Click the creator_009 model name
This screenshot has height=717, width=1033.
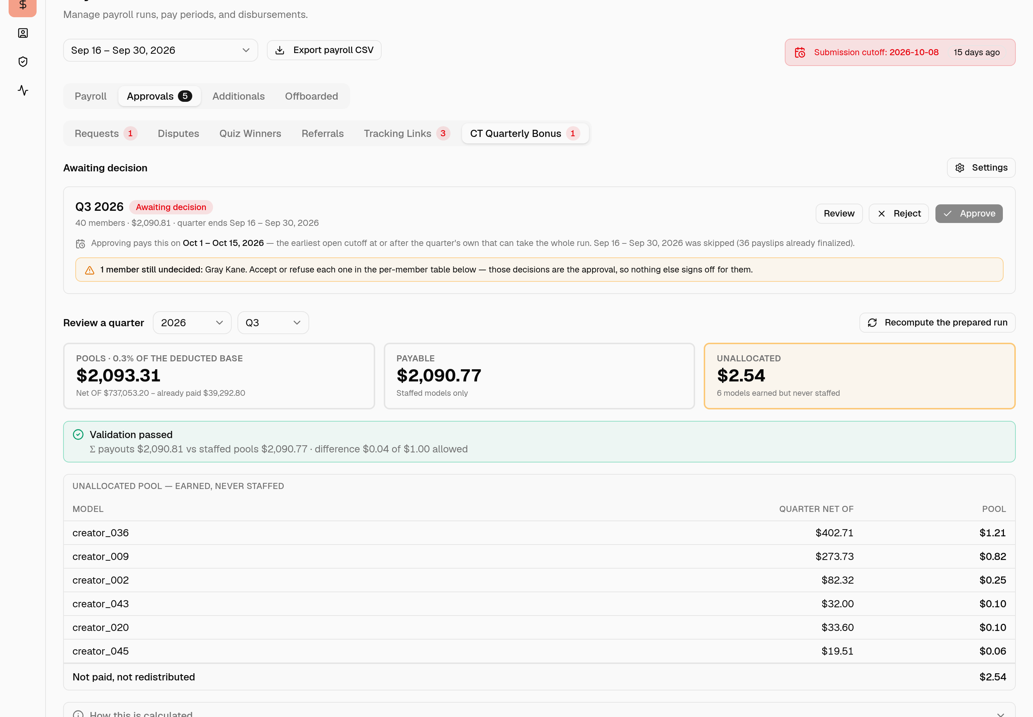101,557
